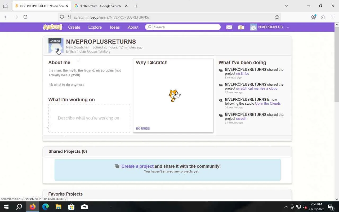
Task: Open 'scratch cat marries a cloud' project link
Action: pos(257,88)
